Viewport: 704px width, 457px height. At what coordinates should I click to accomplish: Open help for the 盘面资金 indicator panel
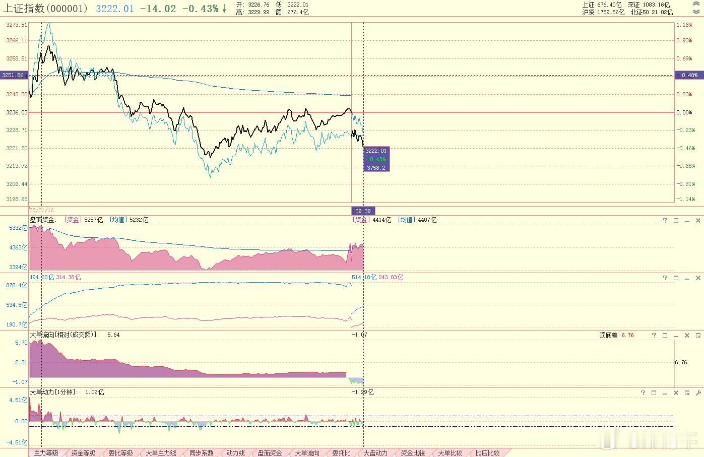pyautogui.click(x=665, y=221)
